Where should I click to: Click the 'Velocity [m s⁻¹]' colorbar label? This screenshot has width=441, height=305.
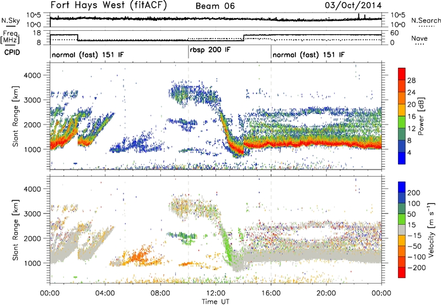(431, 230)
